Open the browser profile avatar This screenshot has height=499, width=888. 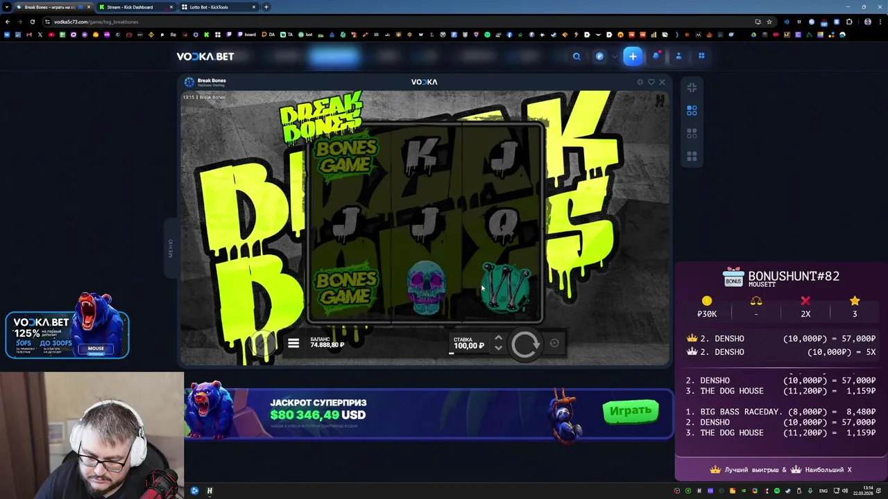[x=868, y=21]
